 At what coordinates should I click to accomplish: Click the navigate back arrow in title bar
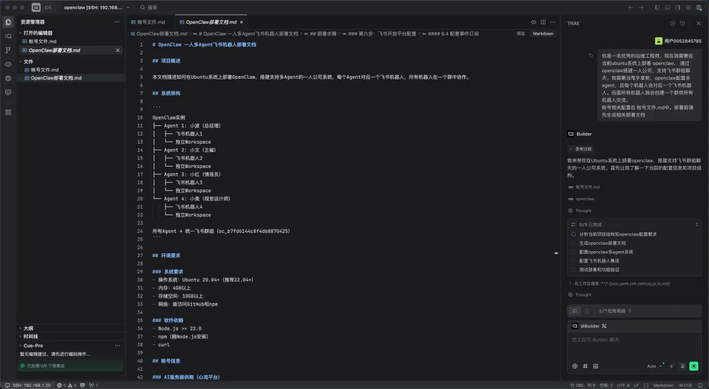click(x=630, y=7)
